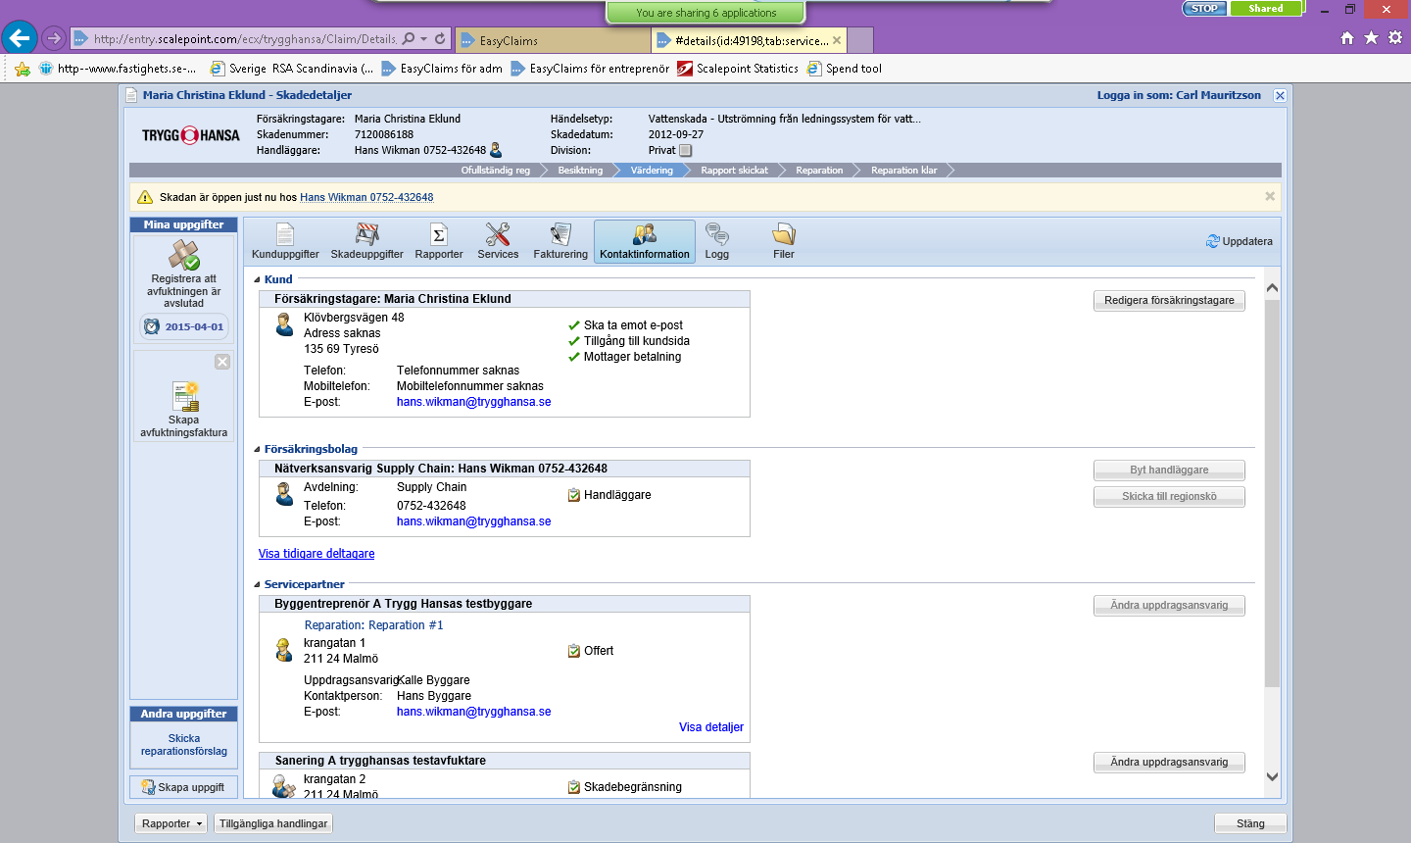
Task: Open Skicka reparationsförslag link
Action: pos(184,745)
